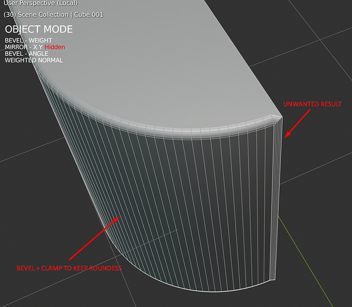Click the red arrow below UNWANTED RESULT
This screenshot has width=352, height=307.
297,123
